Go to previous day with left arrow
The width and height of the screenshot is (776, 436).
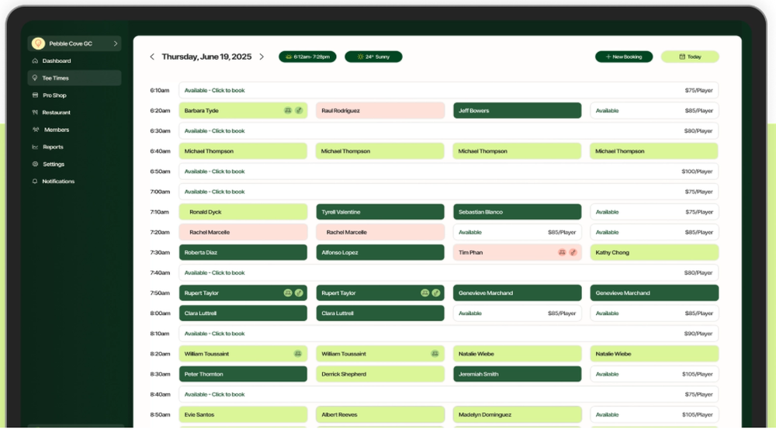152,57
